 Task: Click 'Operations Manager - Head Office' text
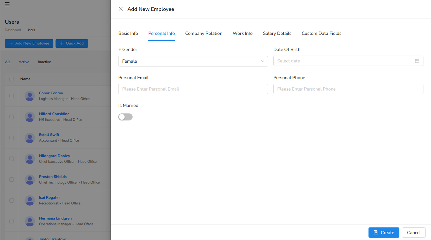(66, 224)
